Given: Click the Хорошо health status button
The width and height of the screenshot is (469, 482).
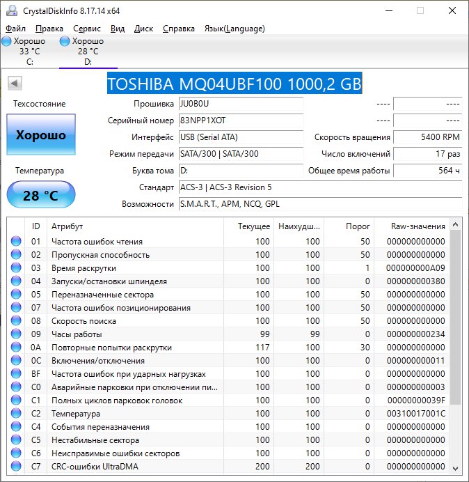Looking at the screenshot, I should coord(41,134).
